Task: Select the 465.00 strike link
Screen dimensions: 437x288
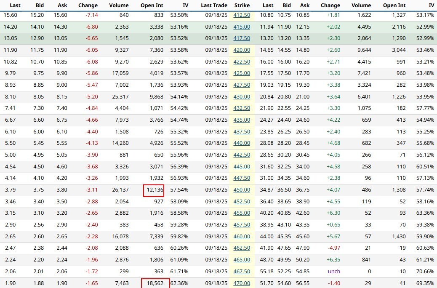Action: pos(242,260)
